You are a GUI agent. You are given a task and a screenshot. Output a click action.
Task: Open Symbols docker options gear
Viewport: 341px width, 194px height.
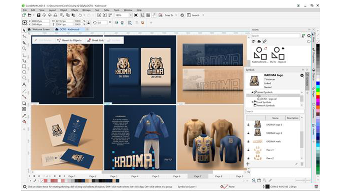[x=302, y=75]
